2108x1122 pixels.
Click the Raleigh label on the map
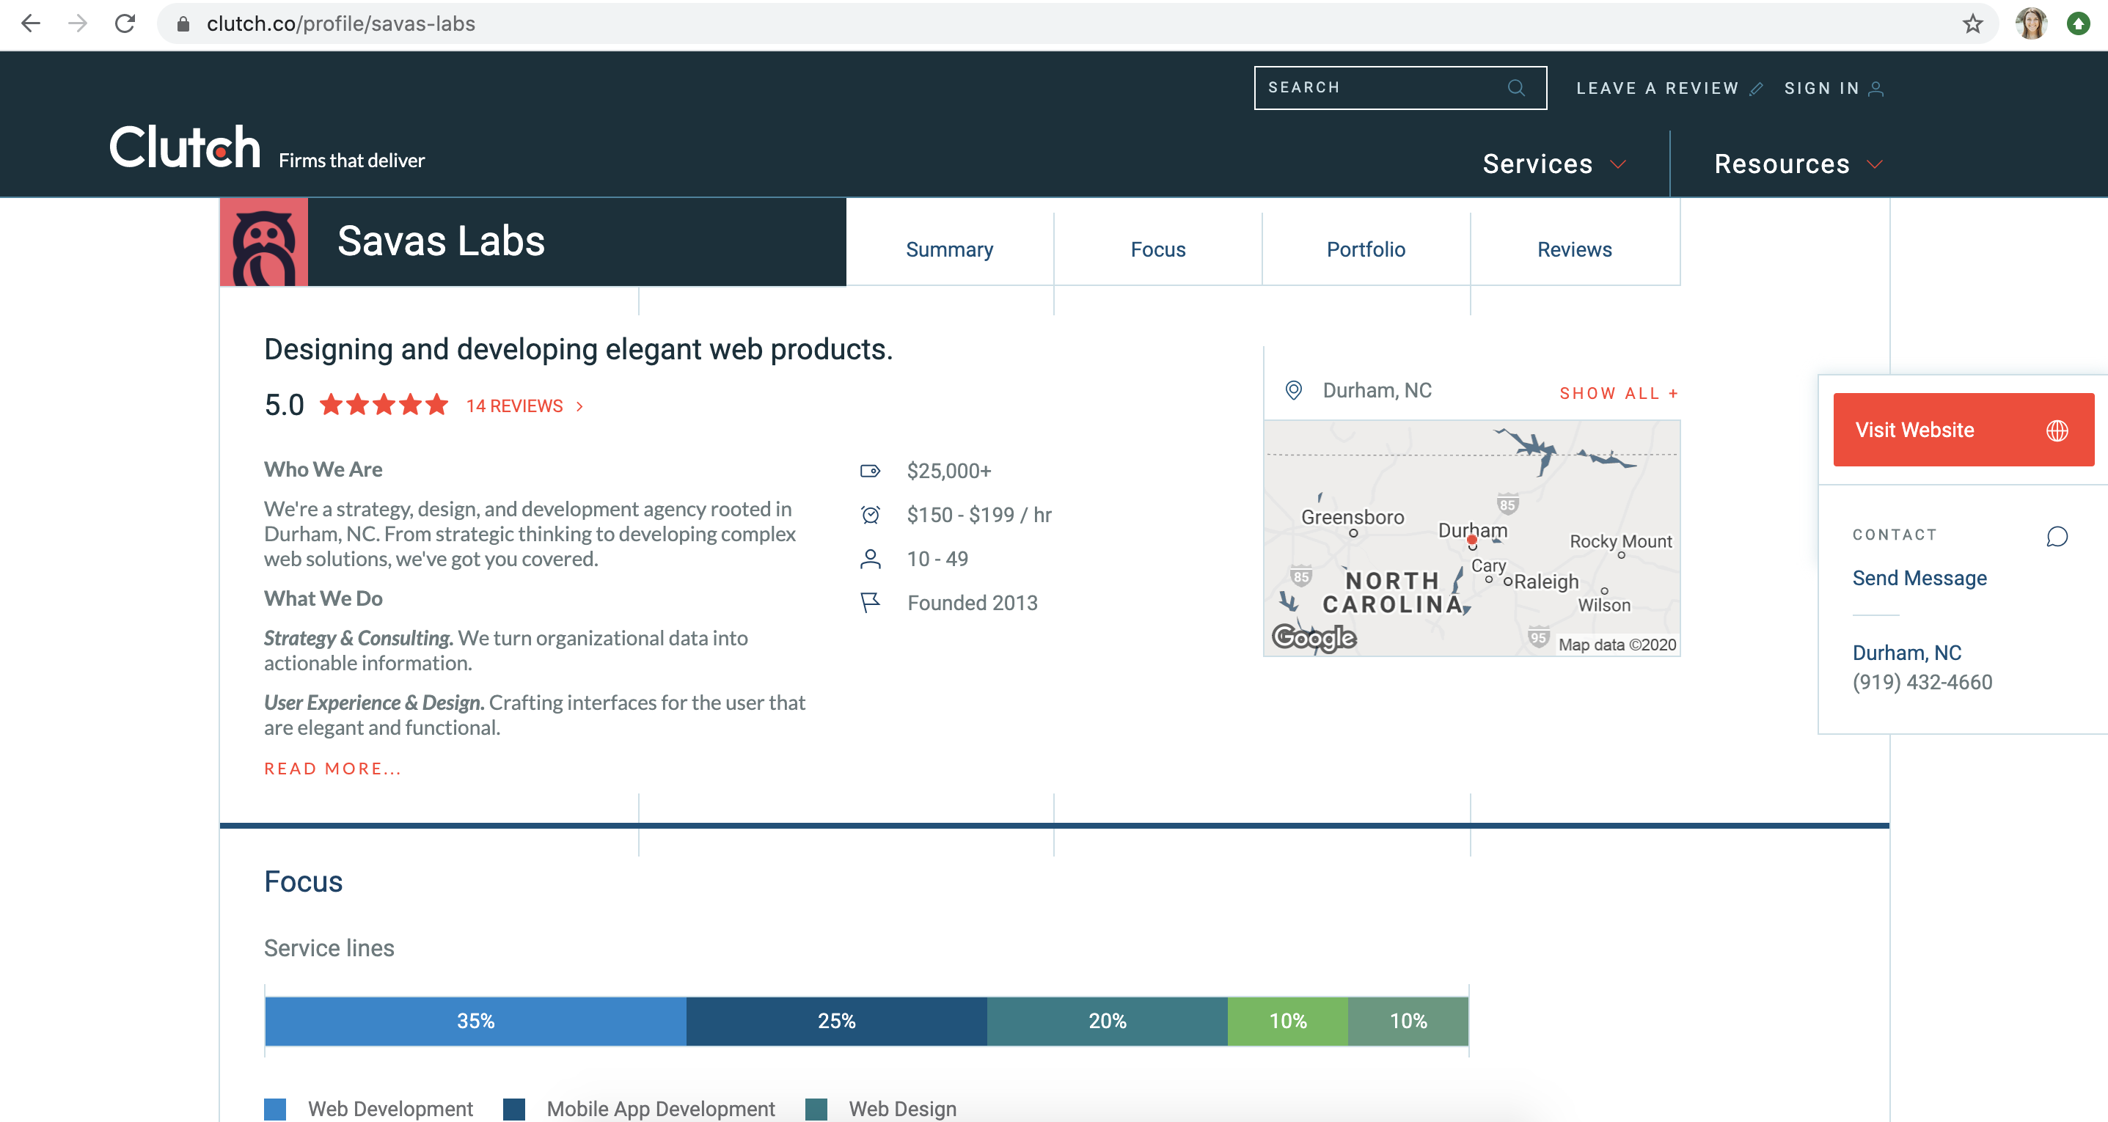(1547, 582)
